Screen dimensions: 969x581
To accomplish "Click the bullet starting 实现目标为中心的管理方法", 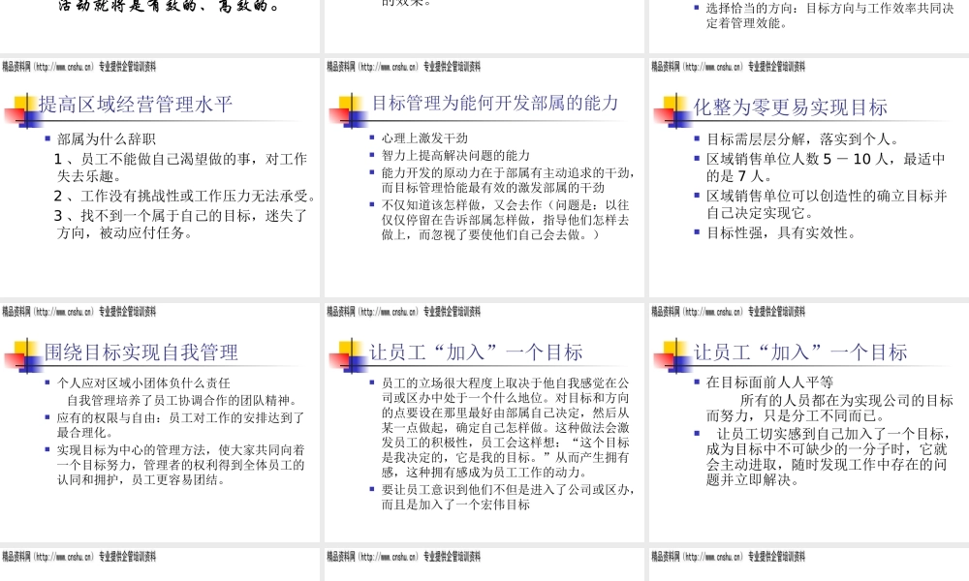I will (x=180, y=465).
